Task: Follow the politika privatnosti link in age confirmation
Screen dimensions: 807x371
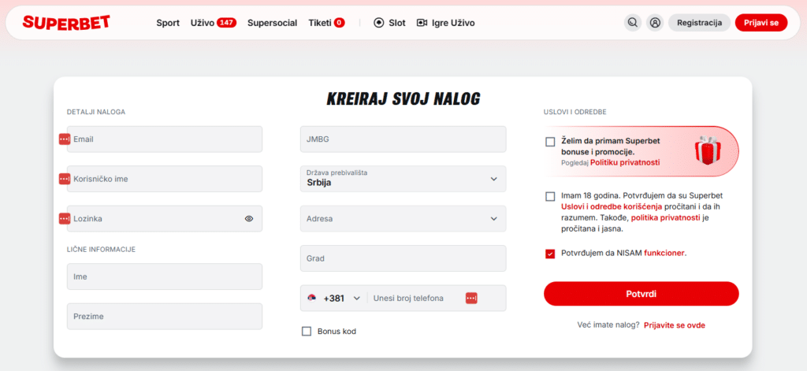Action: pos(665,217)
